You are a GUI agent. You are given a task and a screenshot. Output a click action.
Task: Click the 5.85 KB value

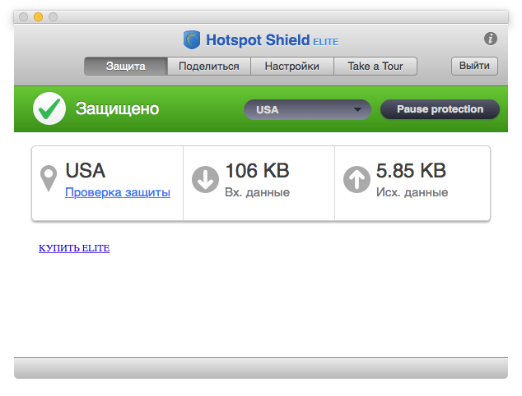[x=411, y=171]
